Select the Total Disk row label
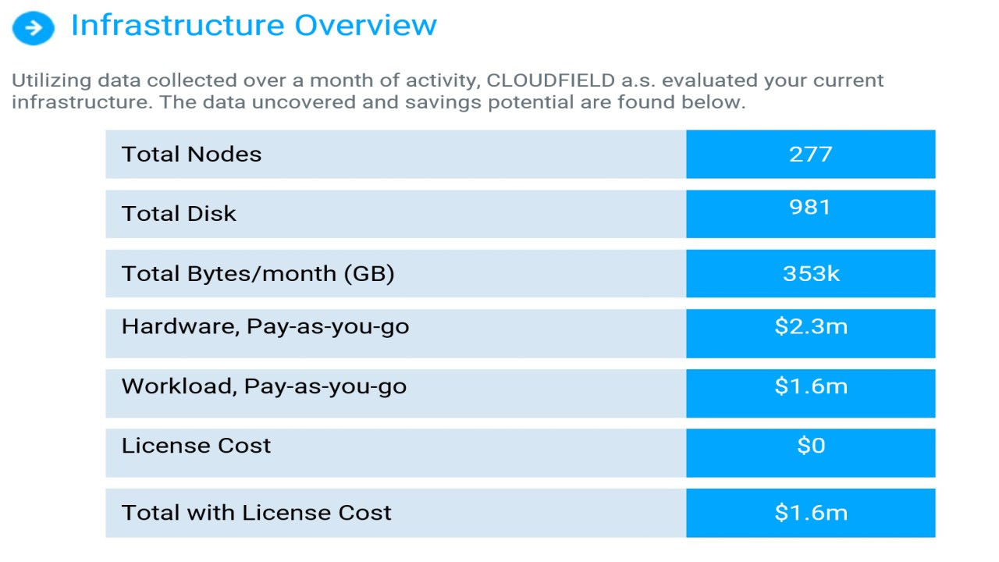The width and height of the screenshot is (999, 562). pos(179,214)
